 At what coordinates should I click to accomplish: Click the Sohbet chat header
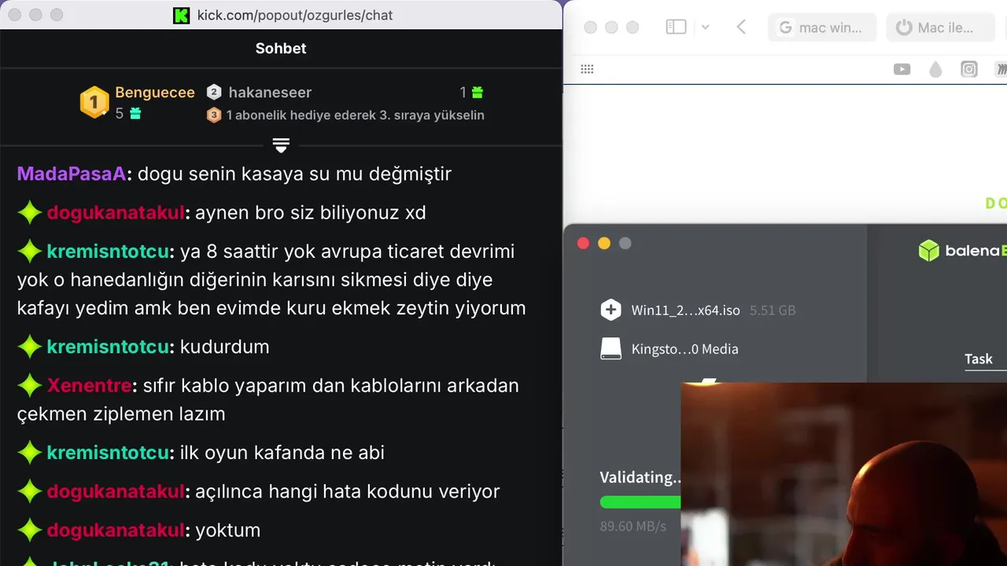pos(281,48)
